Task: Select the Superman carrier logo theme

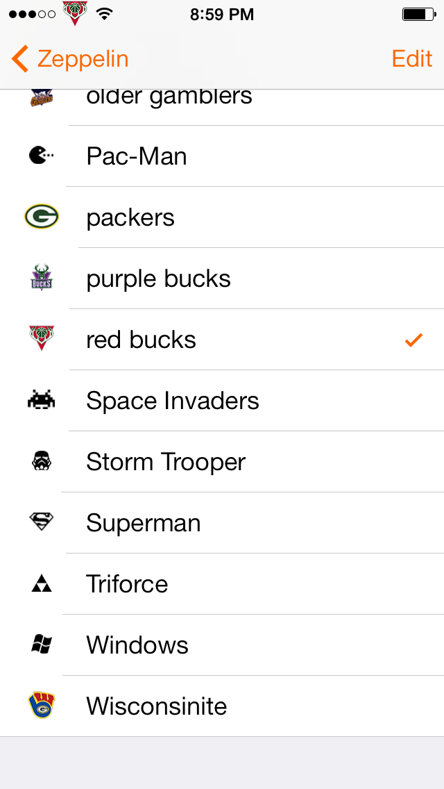Action: coord(222,522)
